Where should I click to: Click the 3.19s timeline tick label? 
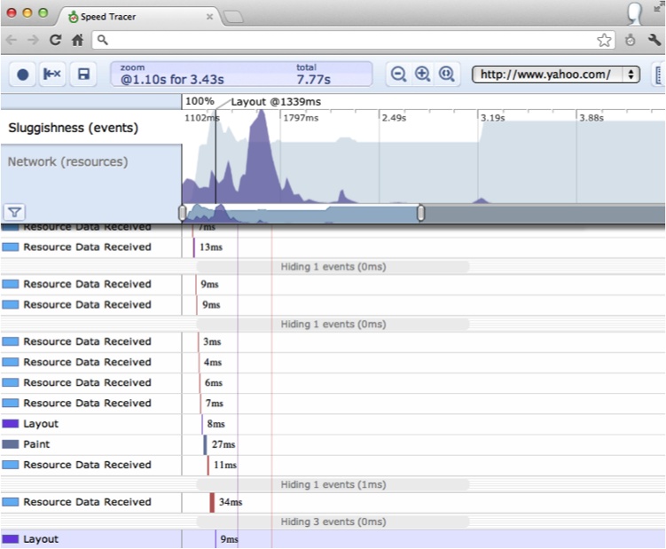pyautogui.click(x=493, y=118)
